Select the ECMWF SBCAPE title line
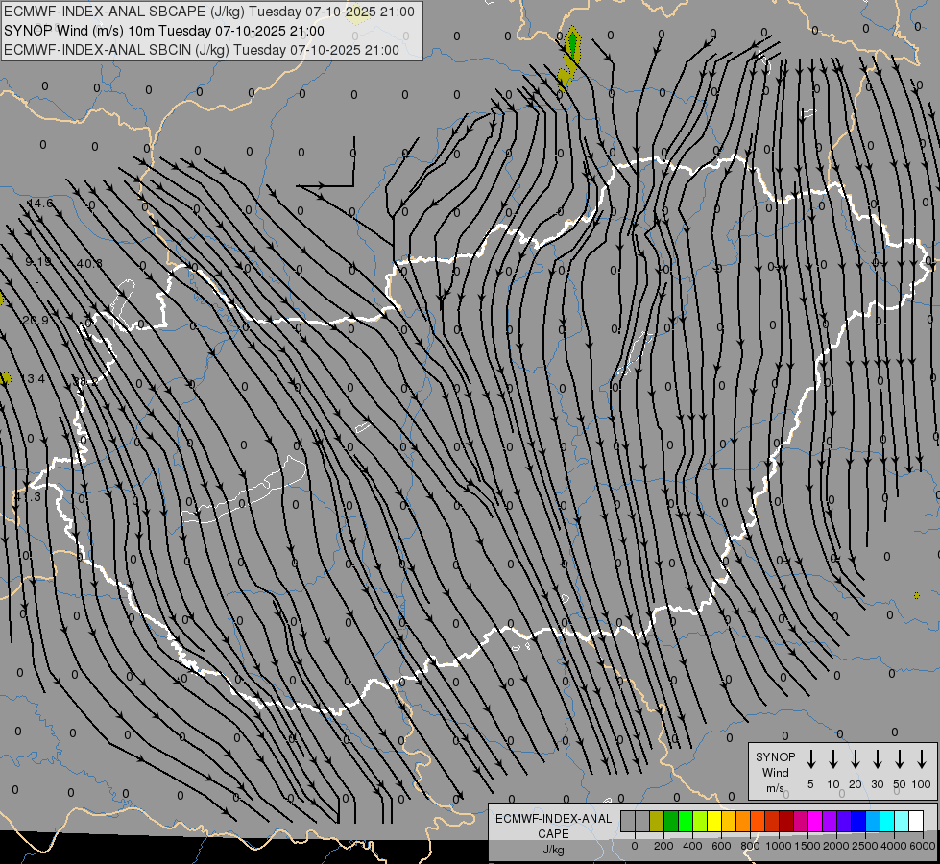940x864 pixels. pyautogui.click(x=209, y=12)
